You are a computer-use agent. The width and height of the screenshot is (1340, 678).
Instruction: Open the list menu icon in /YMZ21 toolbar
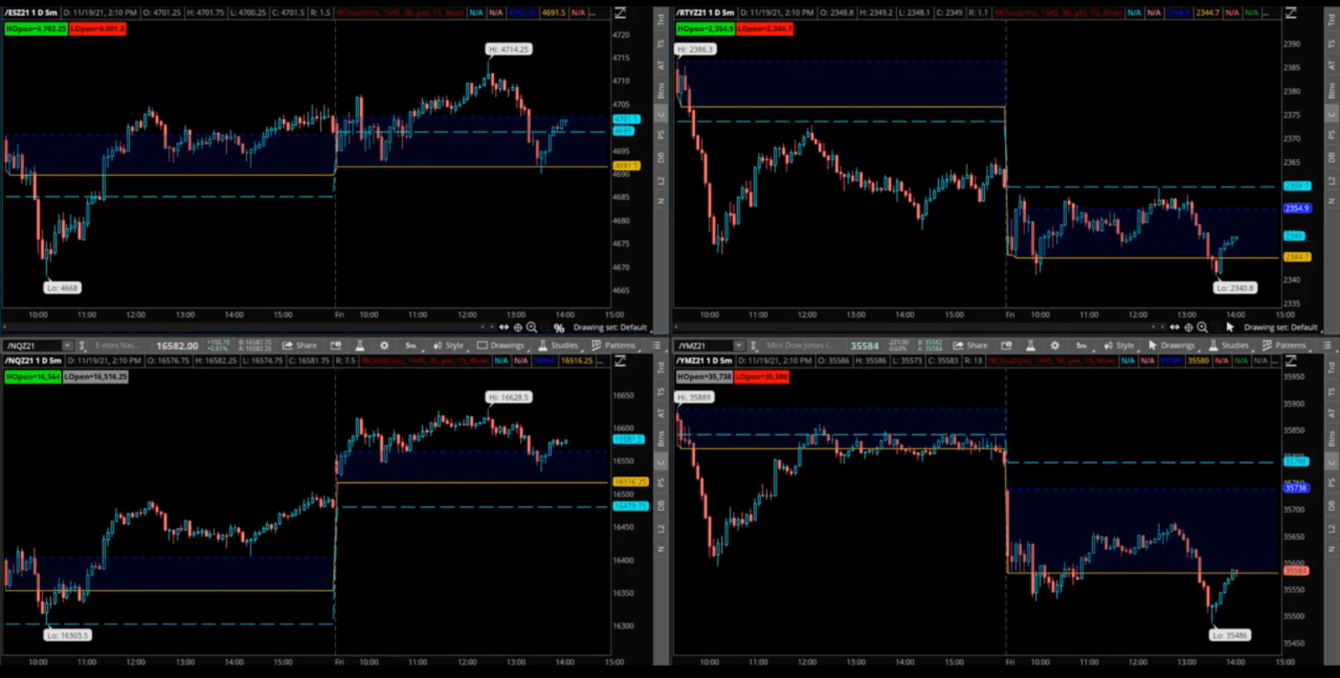tap(1327, 345)
